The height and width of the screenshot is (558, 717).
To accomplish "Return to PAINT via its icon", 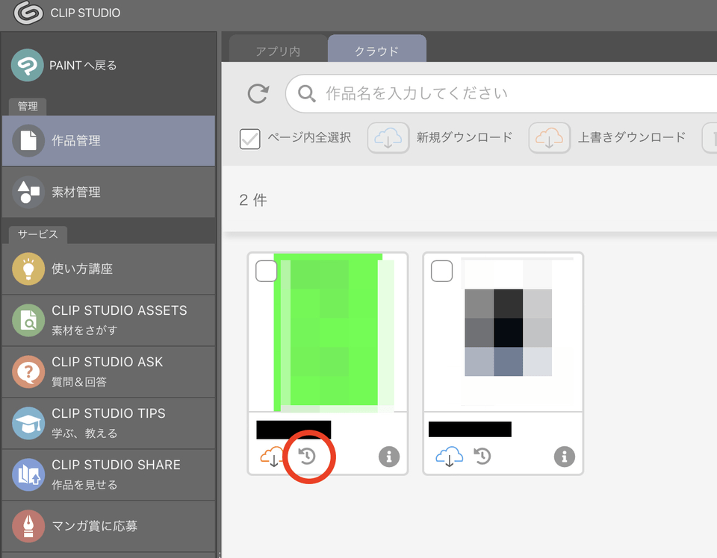I will click(x=28, y=66).
